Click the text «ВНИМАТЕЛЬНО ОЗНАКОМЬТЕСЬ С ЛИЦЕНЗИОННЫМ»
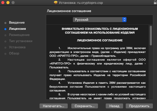This screenshot has width=157, height=111. (x=100, y=29)
